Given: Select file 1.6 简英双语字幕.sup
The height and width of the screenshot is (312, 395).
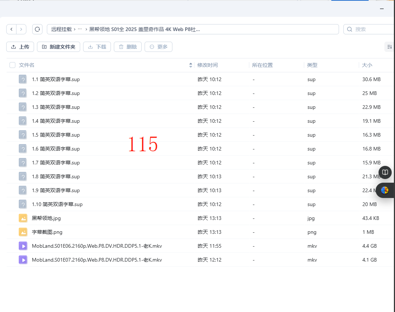Looking at the screenshot, I should point(56,149).
